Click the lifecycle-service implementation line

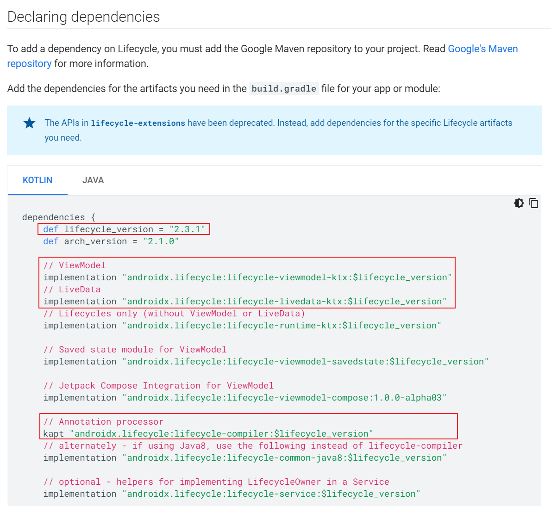(x=232, y=494)
